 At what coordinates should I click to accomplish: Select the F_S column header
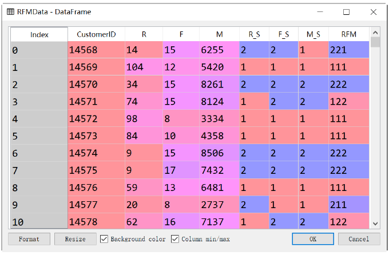[x=284, y=34]
